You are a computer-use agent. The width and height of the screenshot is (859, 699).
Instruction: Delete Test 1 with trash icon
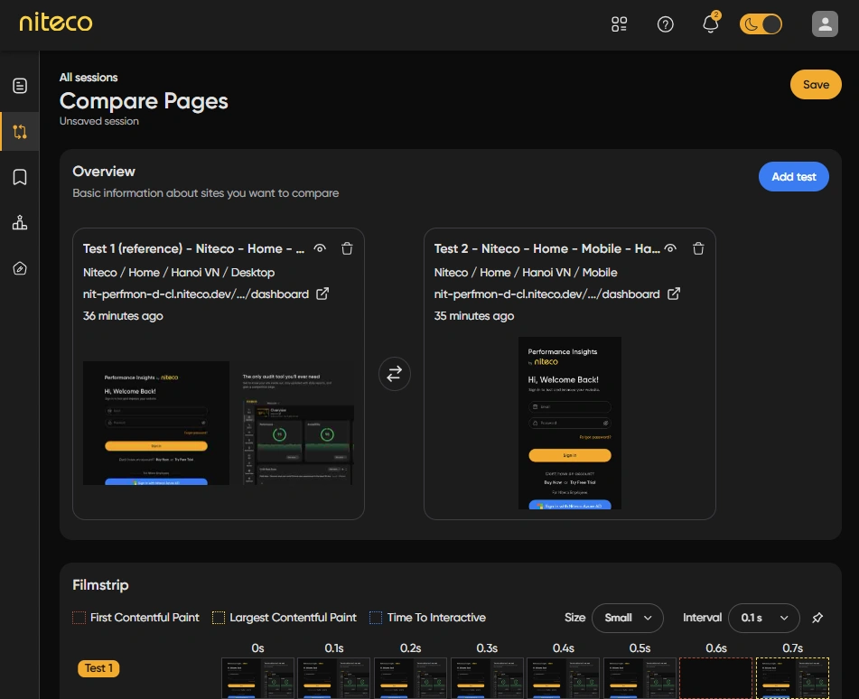347,248
